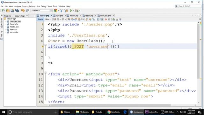
Task: Close the signup.php editor tab
Action: pos(51,16)
